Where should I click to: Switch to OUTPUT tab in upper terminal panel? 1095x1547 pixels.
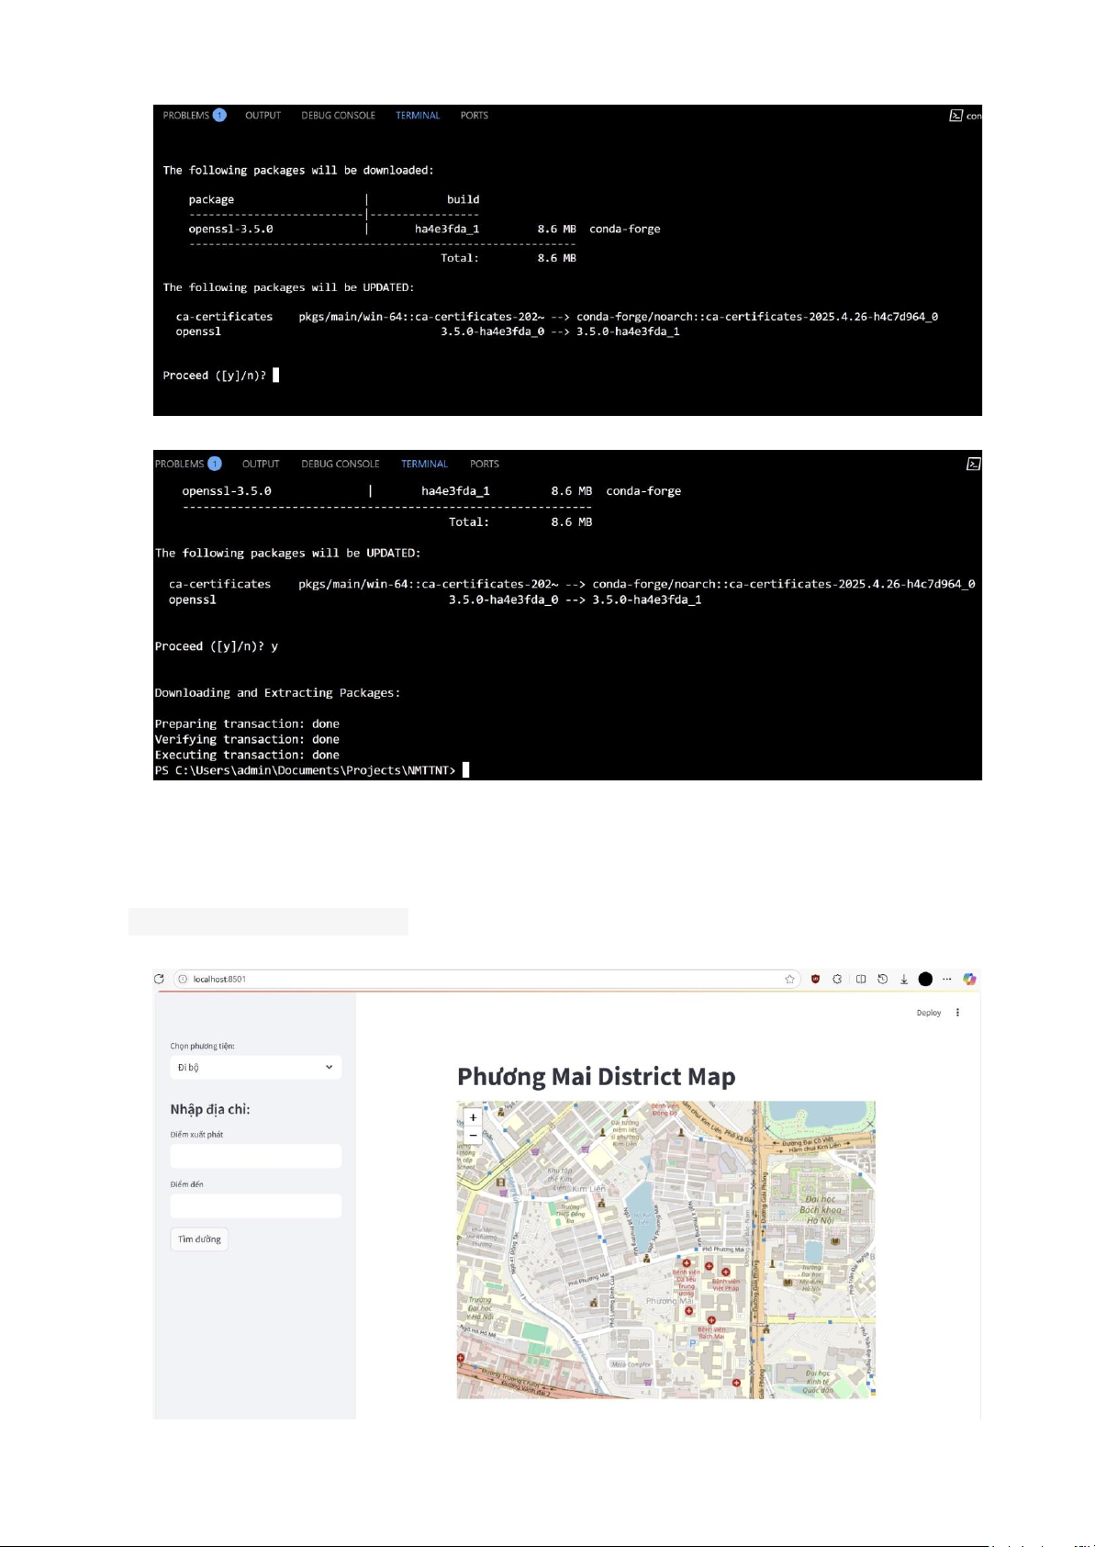pyautogui.click(x=263, y=116)
